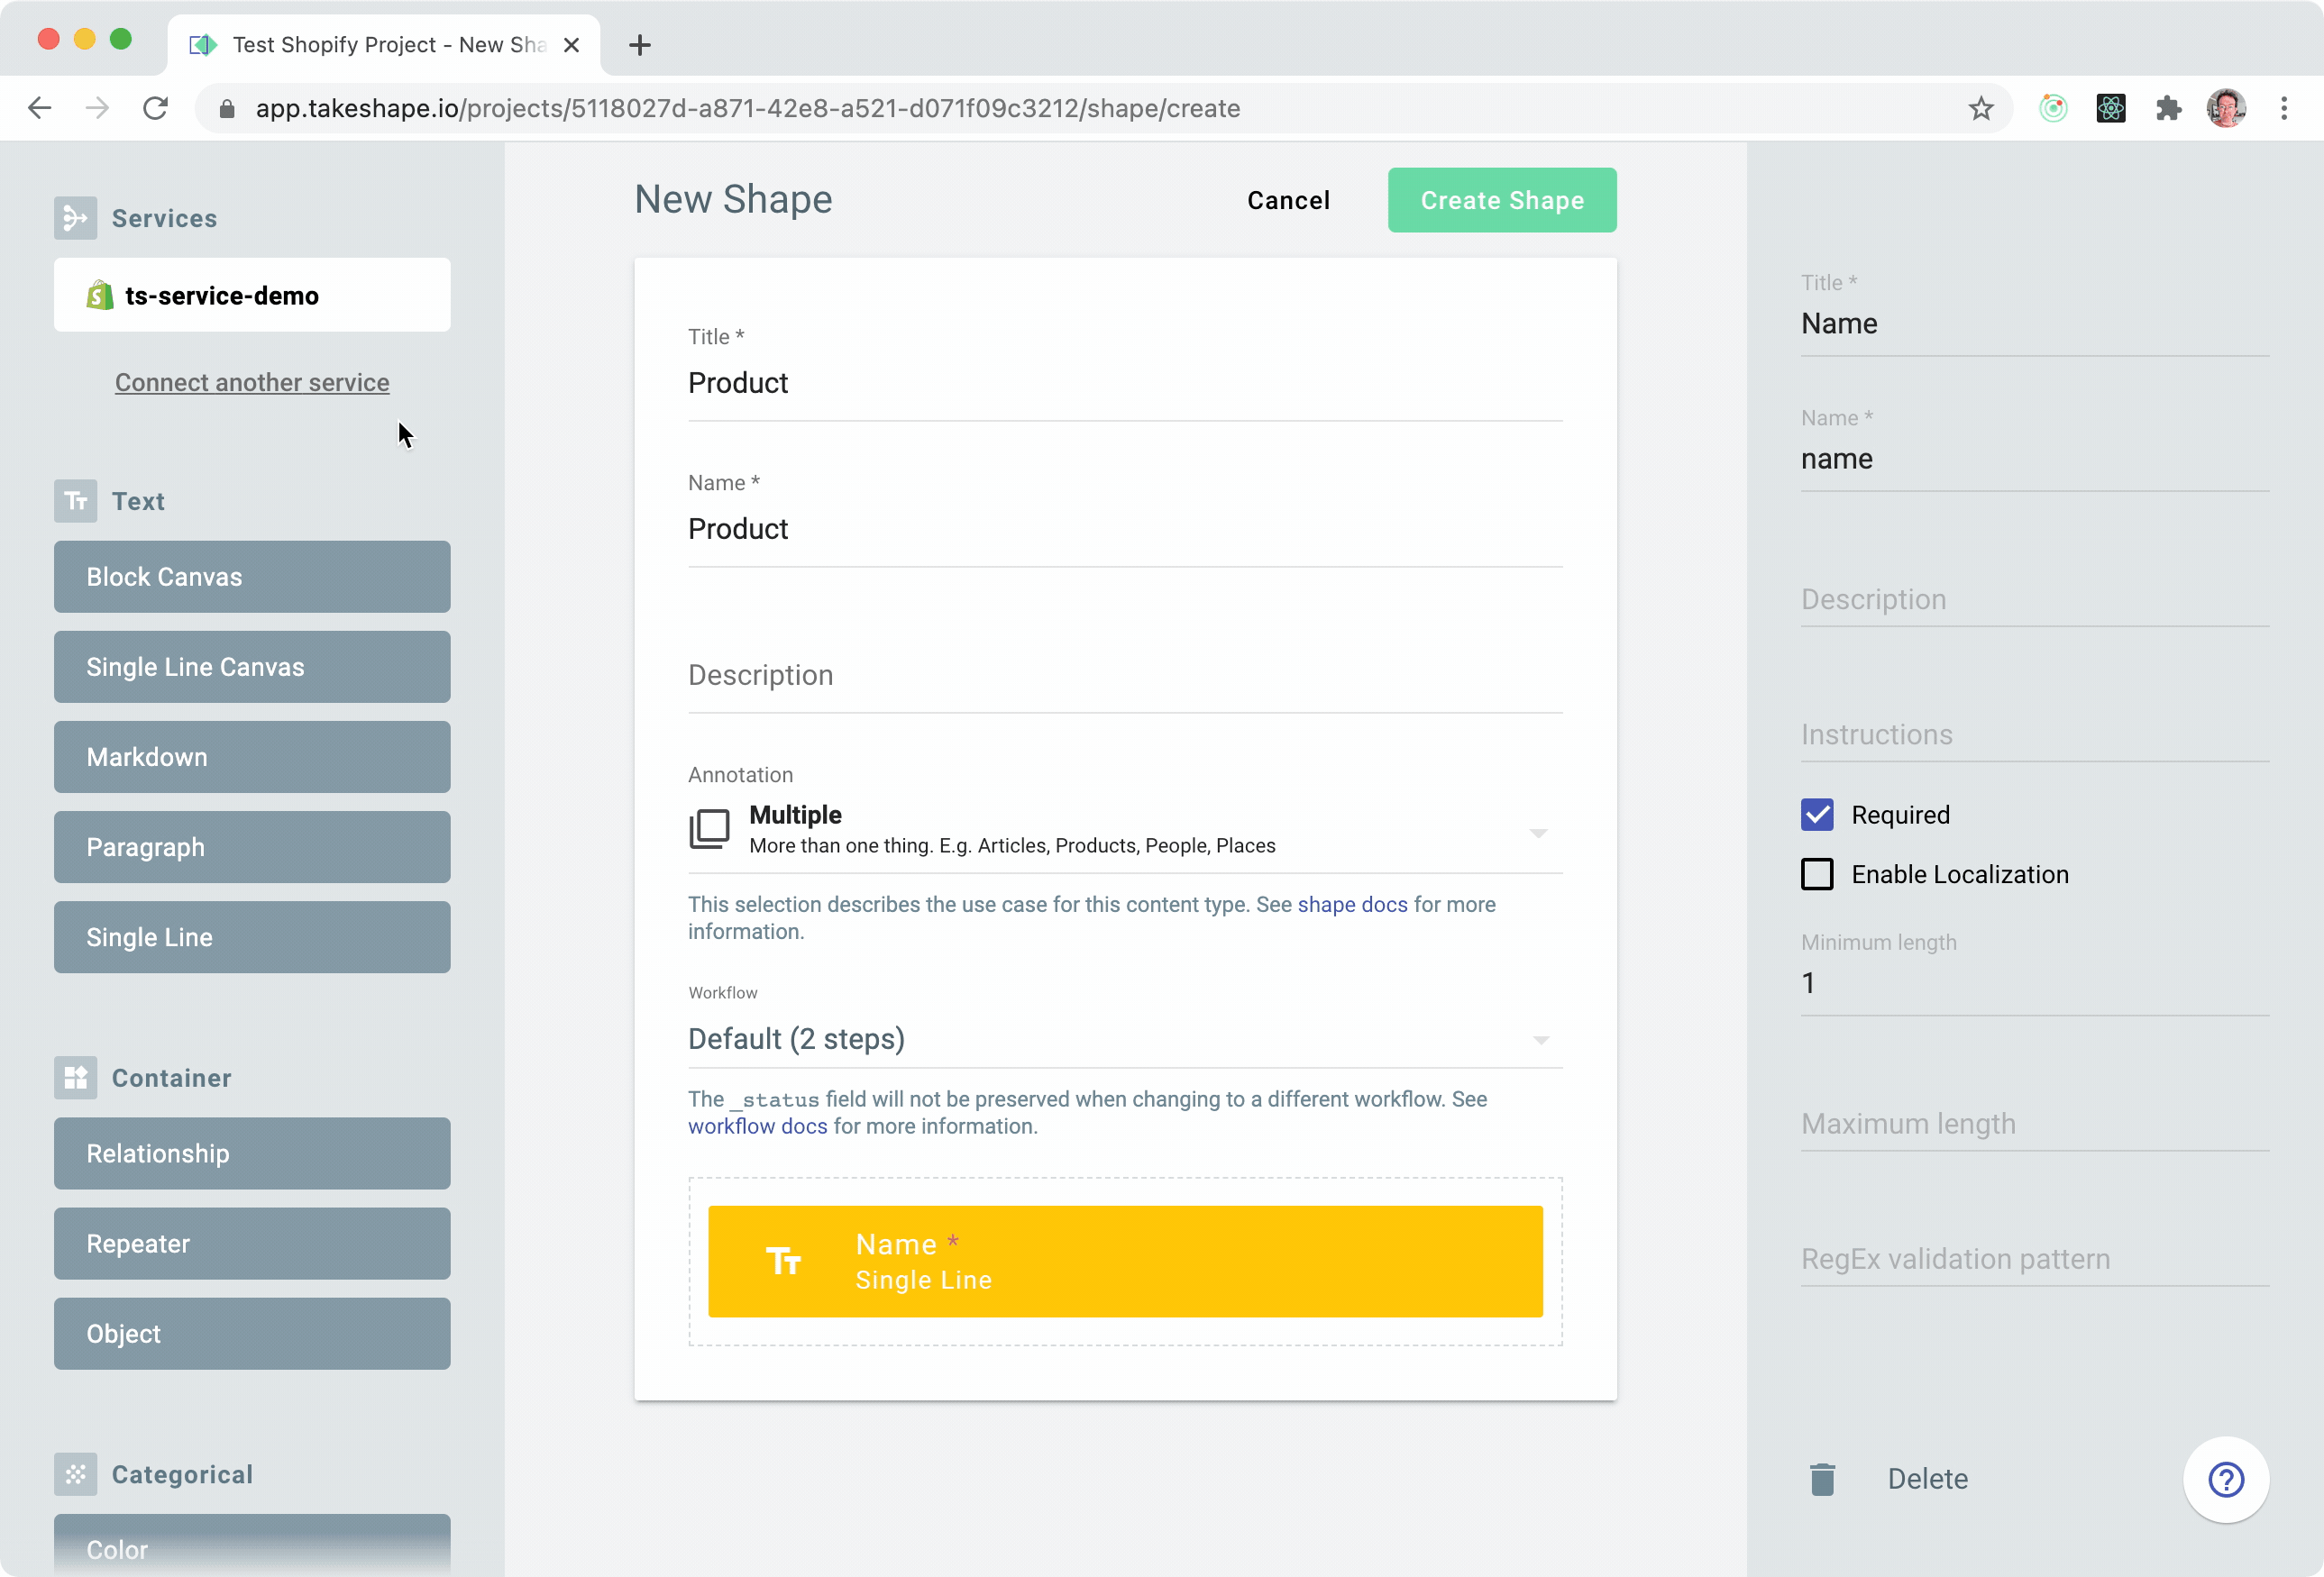The image size is (2324, 1577).
Task: Select the Test Shopify Project browser tab
Action: tap(385, 45)
